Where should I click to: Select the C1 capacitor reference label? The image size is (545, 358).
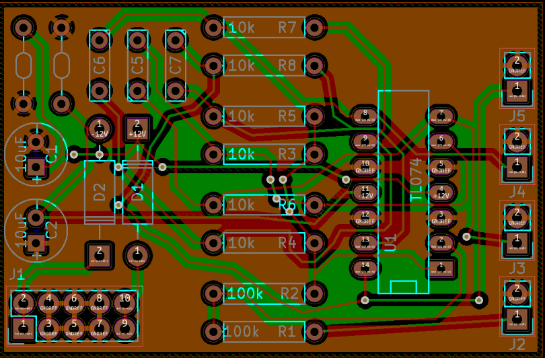(52, 154)
